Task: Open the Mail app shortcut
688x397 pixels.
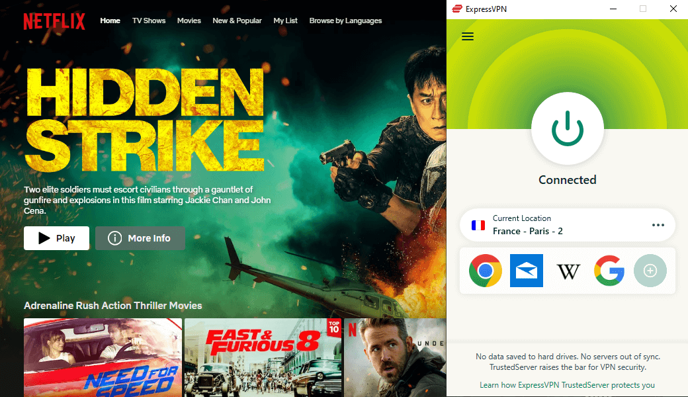Action: [527, 271]
